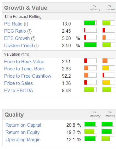Click Return on Equity vs. market bar

coord(108,131)
